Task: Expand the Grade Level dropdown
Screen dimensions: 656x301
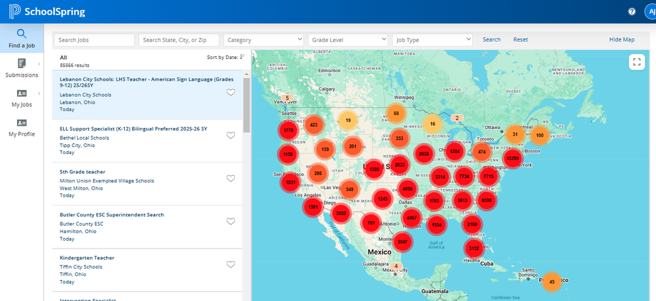Action: [x=347, y=40]
